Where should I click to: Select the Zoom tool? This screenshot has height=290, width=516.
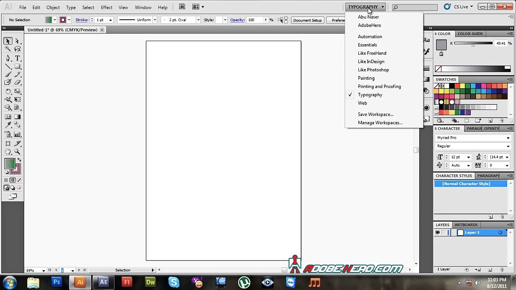pyautogui.click(x=17, y=152)
